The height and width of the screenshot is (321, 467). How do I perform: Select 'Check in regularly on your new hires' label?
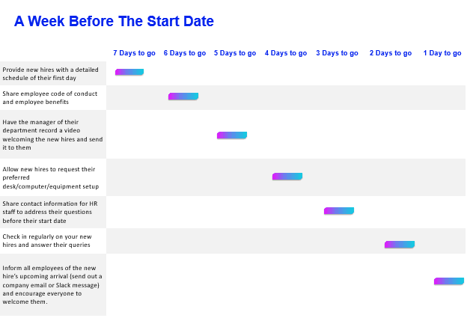[47, 241]
